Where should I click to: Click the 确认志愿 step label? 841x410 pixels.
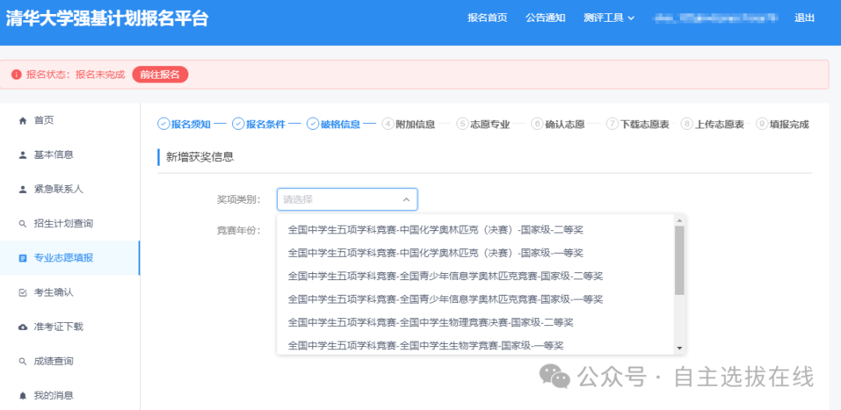pos(565,124)
